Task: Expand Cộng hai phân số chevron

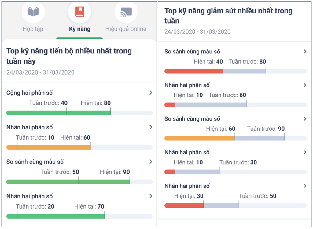Action: tap(151, 93)
